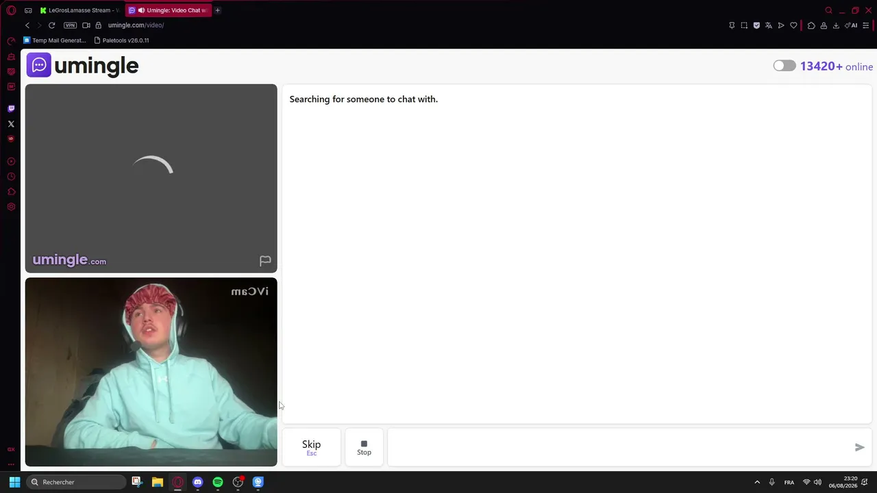Flip the switch beside the 13420+ online counter
The image size is (877, 493).
tap(785, 66)
